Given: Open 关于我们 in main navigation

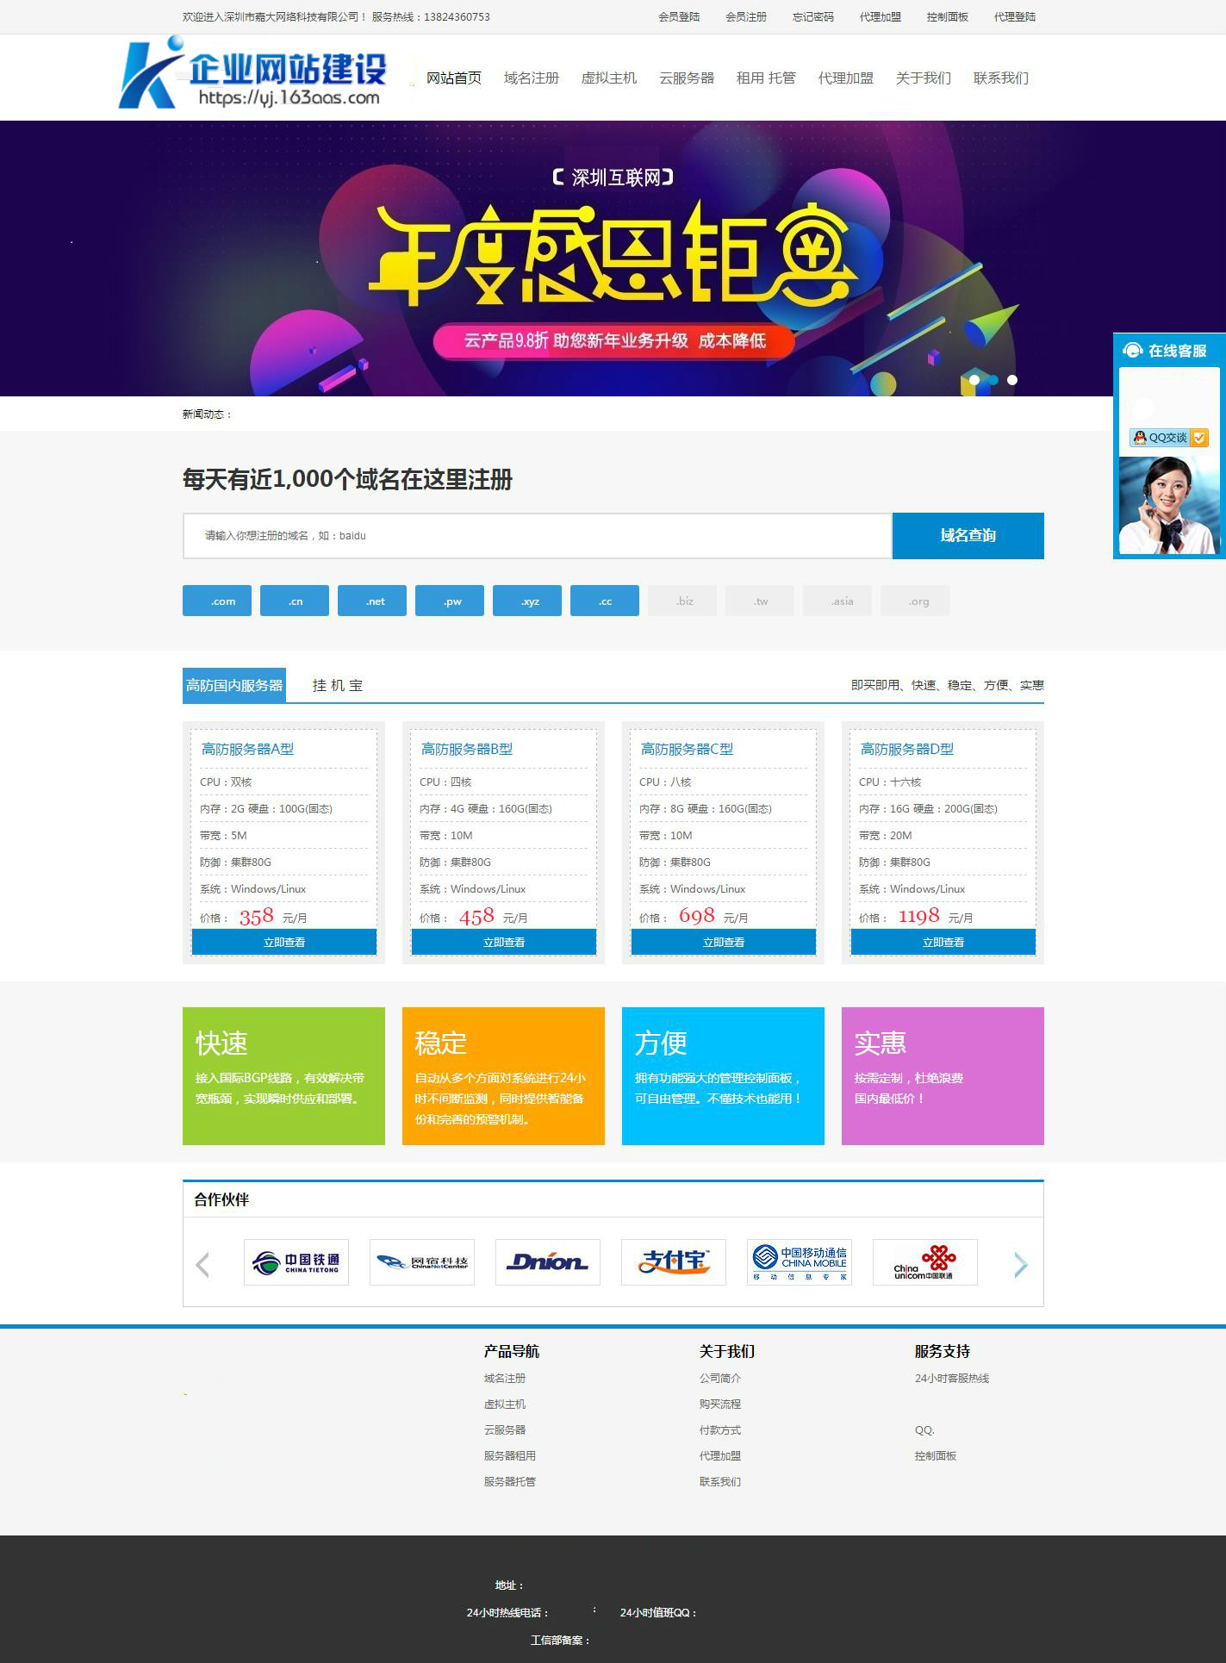Looking at the screenshot, I should 924,78.
